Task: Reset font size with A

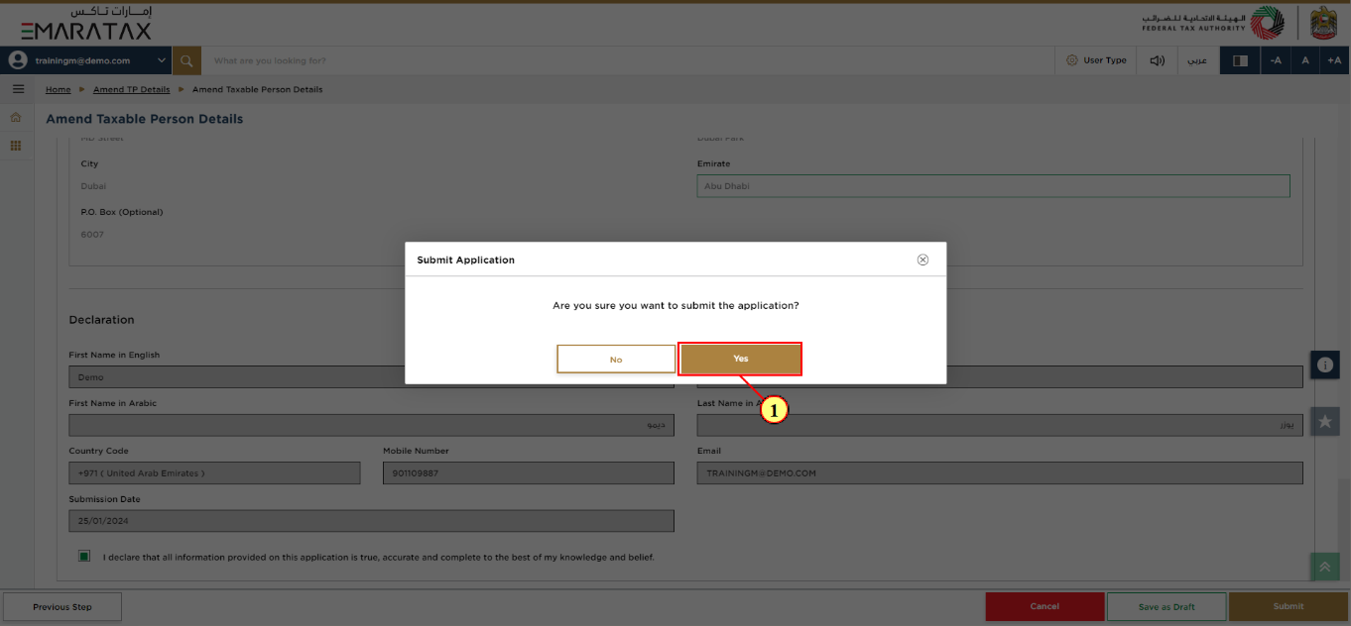Action: point(1305,60)
